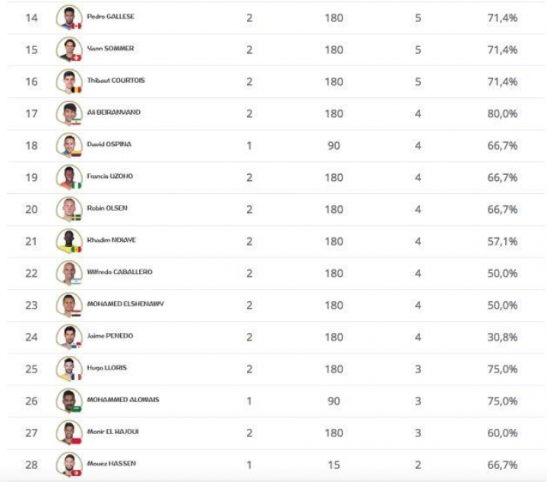Click Mouez Hassen's avatar thumbnail
The image size is (547, 482).
pos(68,465)
